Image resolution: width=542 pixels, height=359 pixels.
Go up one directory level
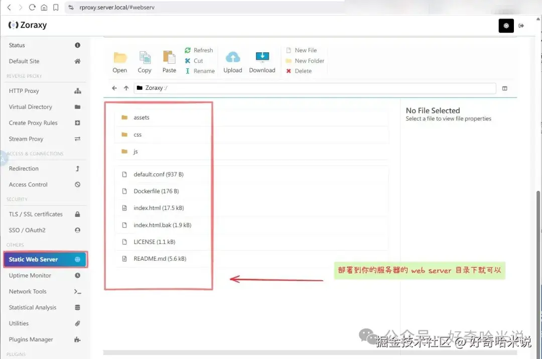(x=126, y=88)
